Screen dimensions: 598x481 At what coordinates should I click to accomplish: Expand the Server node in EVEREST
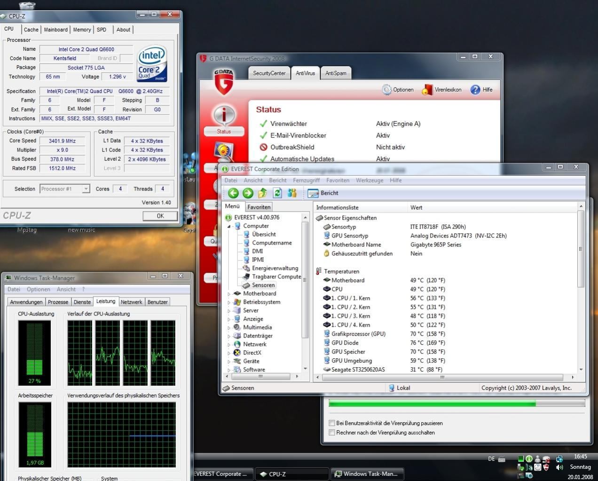click(x=229, y=311)
